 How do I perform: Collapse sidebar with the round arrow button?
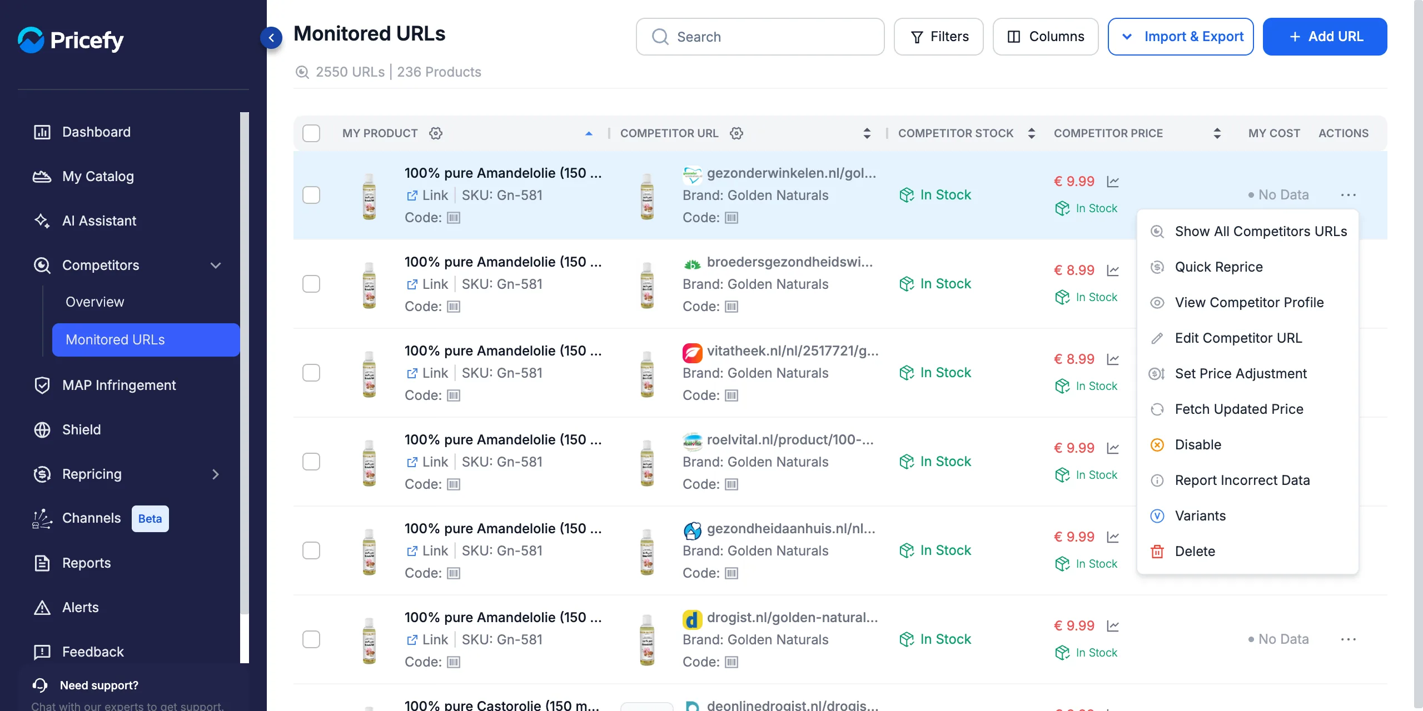pos(271,38)
